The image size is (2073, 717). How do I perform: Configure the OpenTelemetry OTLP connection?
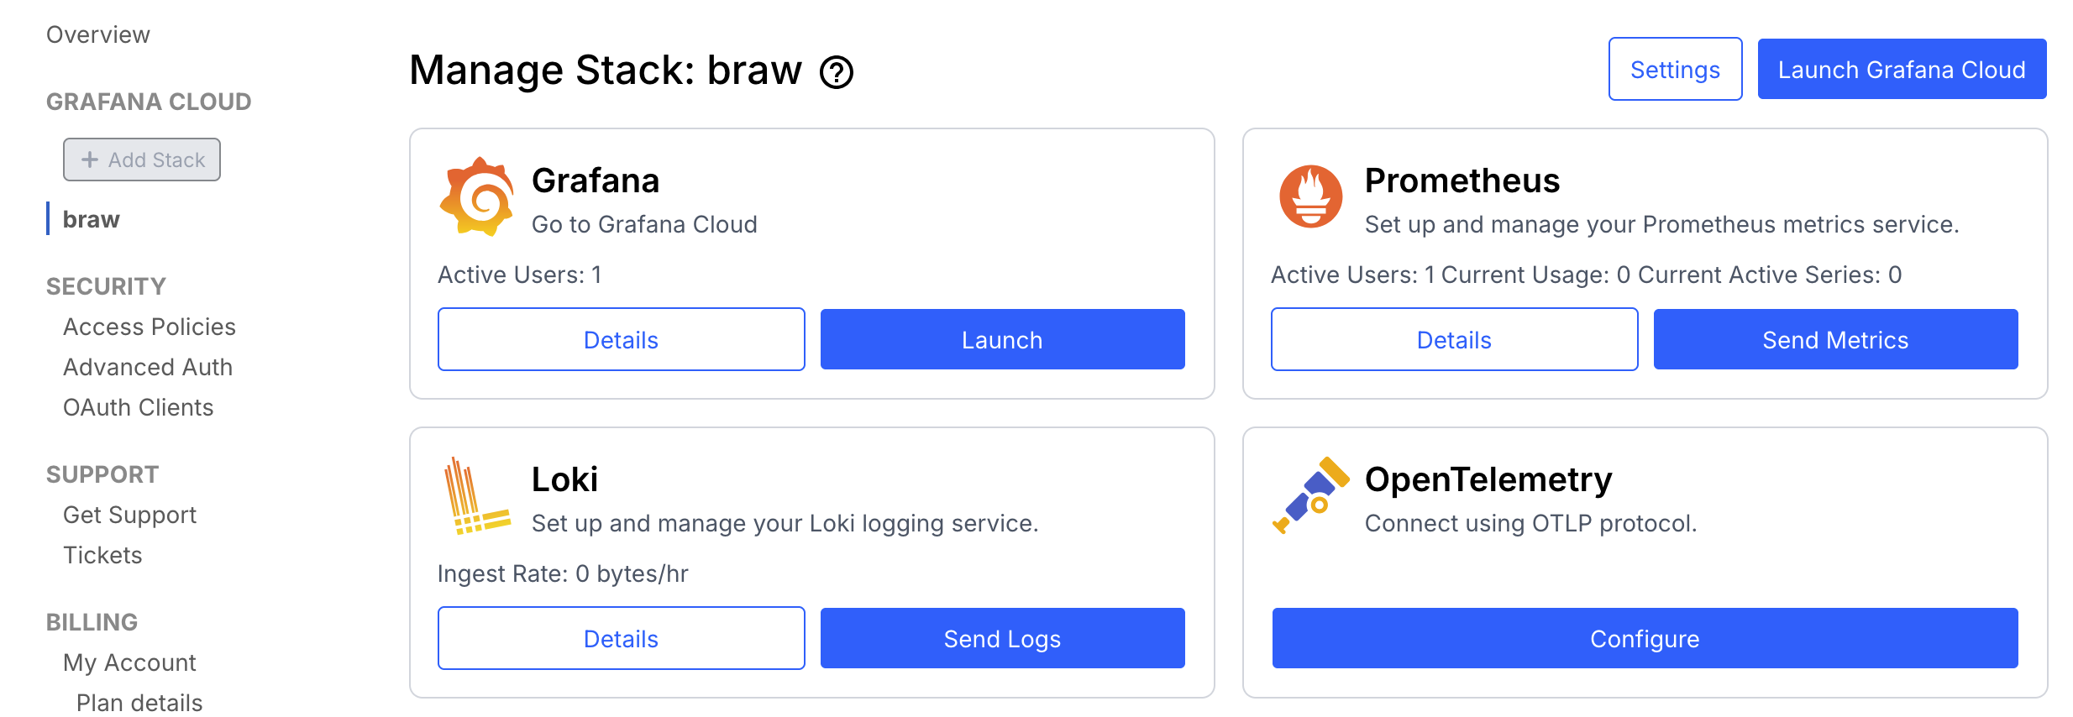tap(1645, 638)
